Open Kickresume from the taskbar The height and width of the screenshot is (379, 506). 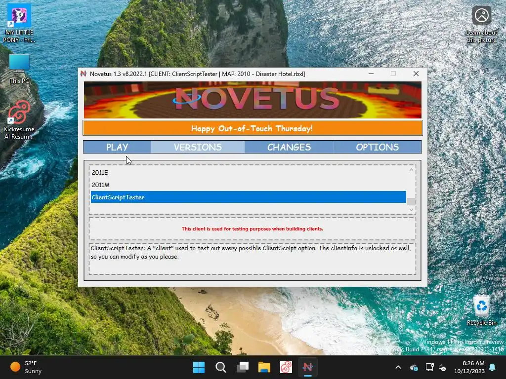[x=286, y=367]
